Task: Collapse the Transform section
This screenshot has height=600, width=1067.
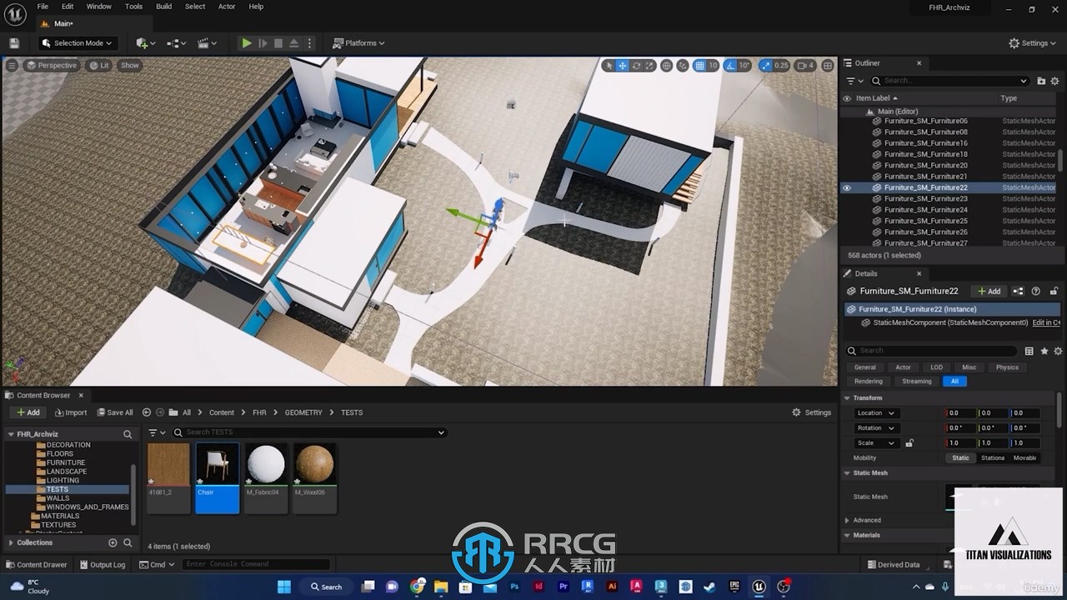Action: [847, 397]
